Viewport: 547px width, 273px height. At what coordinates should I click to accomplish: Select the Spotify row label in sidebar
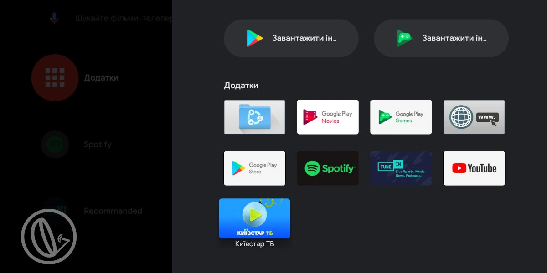pos(98,145)
